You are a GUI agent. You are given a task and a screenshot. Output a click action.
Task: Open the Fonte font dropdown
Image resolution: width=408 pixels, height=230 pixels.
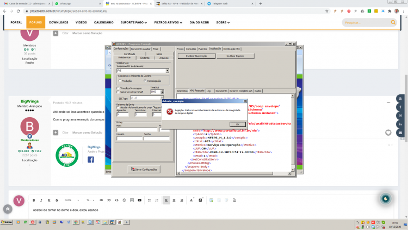72,200
